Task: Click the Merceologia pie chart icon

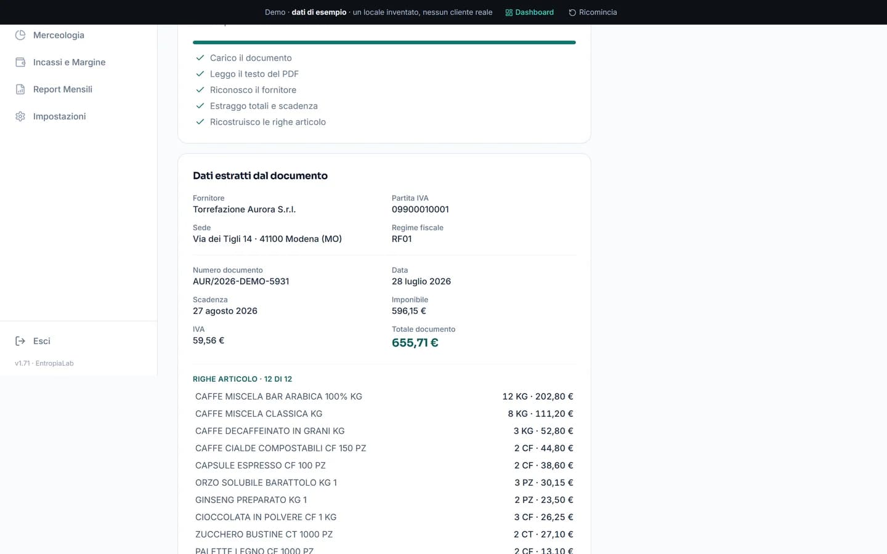Action: tap(20, 35)
